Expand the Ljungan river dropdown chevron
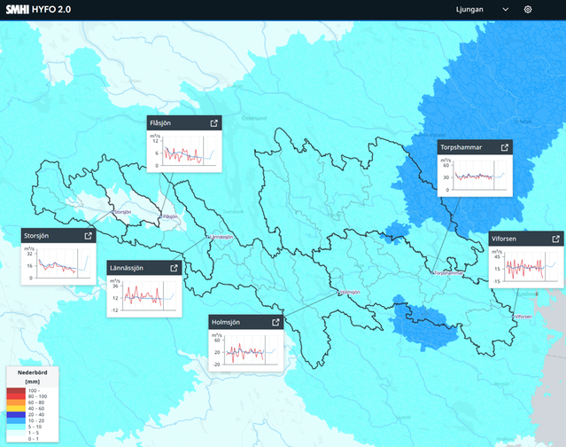Viewport: 566px width, 447px height. coord(506,10)
